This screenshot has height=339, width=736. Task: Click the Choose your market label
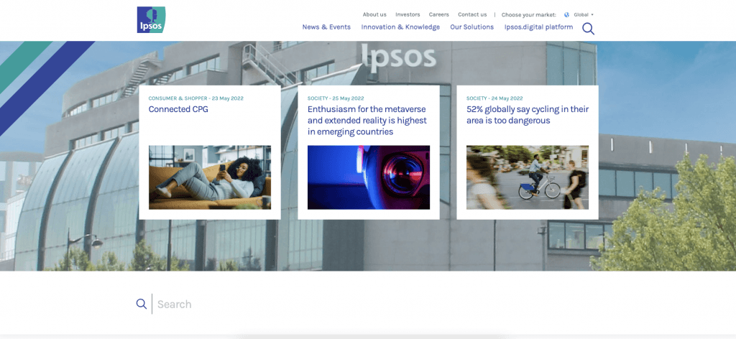coord(528,14)
